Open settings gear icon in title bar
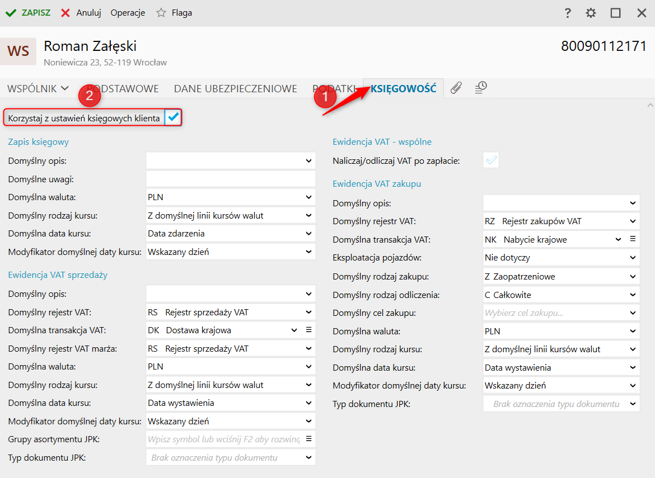Screen dimensions: 655x478 click(591, 13)
